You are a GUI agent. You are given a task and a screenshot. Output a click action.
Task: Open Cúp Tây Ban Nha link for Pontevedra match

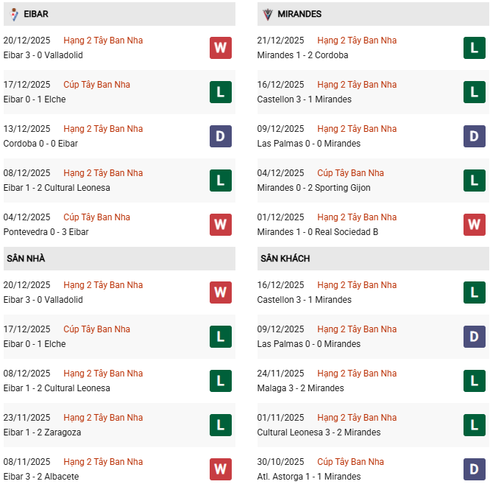(x=96, y=217)
